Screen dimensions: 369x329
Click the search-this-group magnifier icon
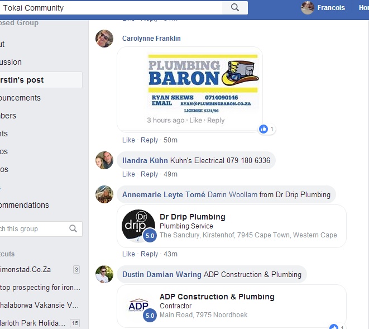coord(73,228)
